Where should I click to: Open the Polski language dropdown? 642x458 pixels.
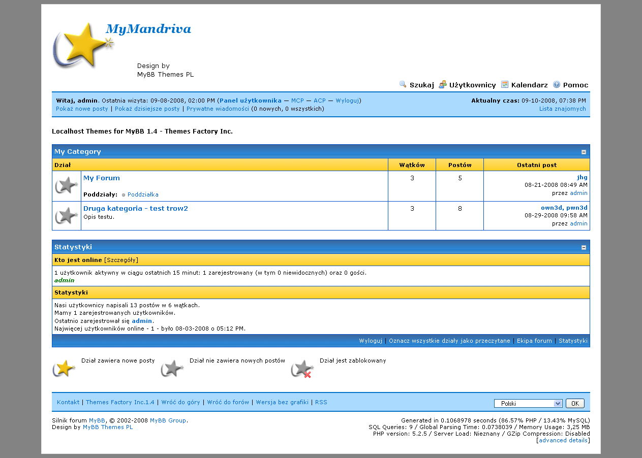click(528, 404)
